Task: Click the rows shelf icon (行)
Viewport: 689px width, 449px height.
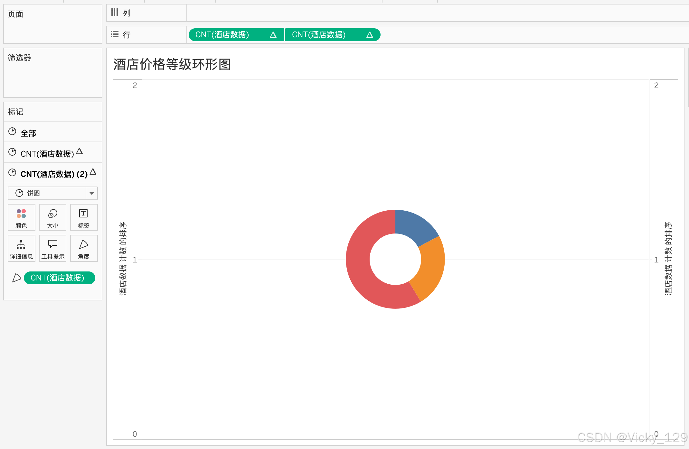Action: click(115, 34)
